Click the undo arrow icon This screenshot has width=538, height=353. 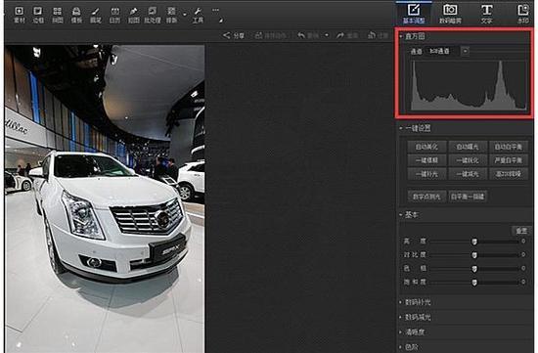pos(301,35)
